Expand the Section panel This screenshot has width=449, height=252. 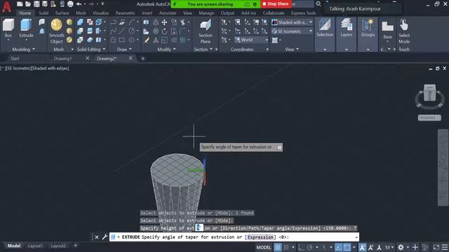click(203, 50)
